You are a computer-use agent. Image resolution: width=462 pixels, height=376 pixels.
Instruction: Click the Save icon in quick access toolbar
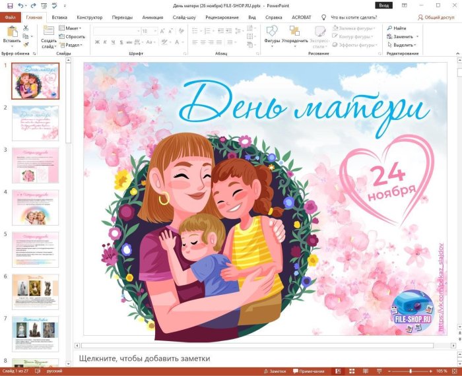click(10, 5)
